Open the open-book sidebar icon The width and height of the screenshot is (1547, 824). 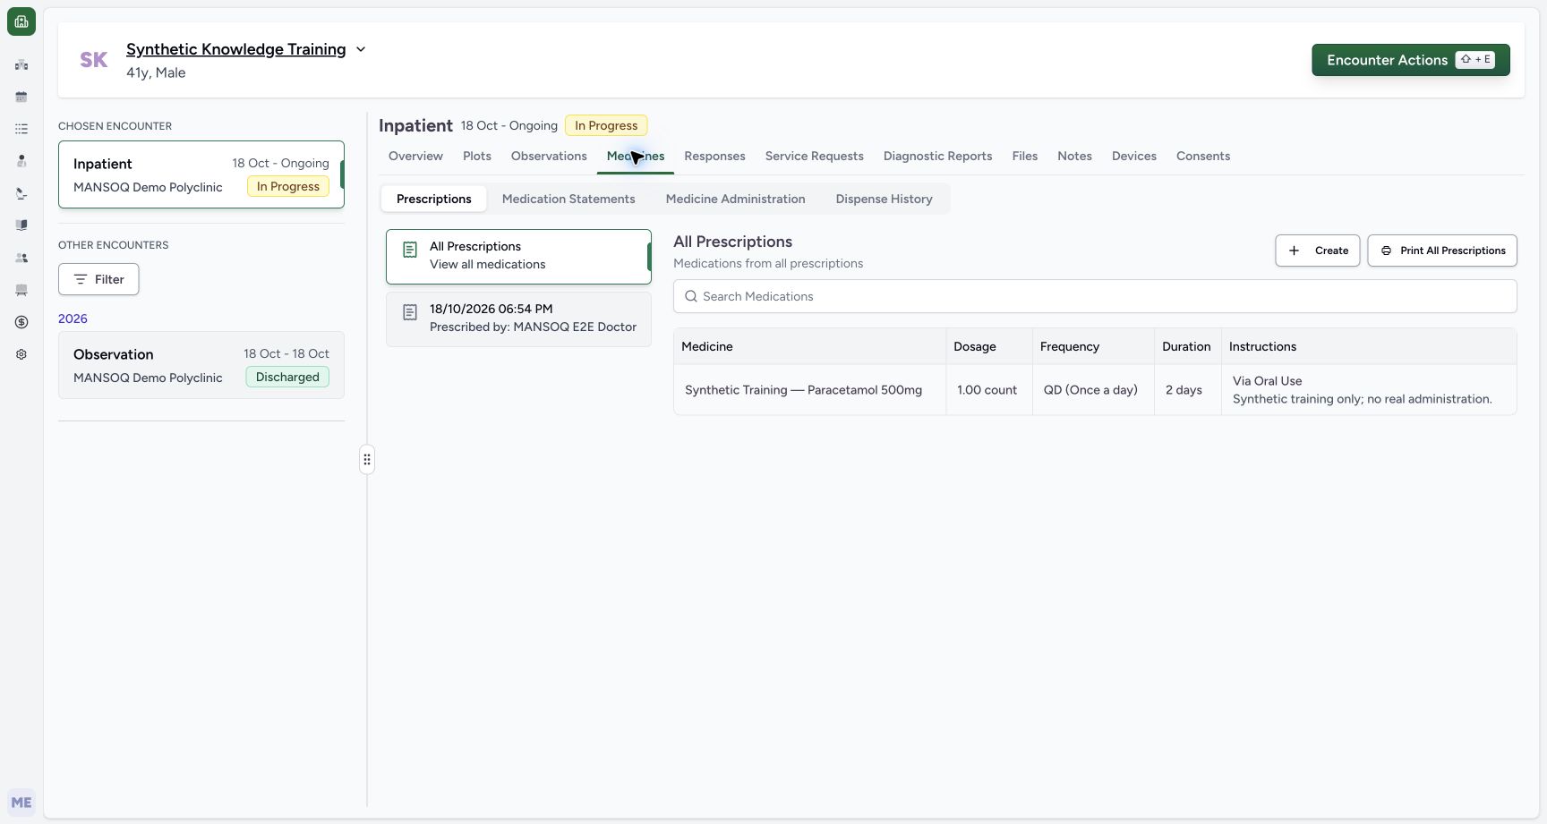(21, 225)
